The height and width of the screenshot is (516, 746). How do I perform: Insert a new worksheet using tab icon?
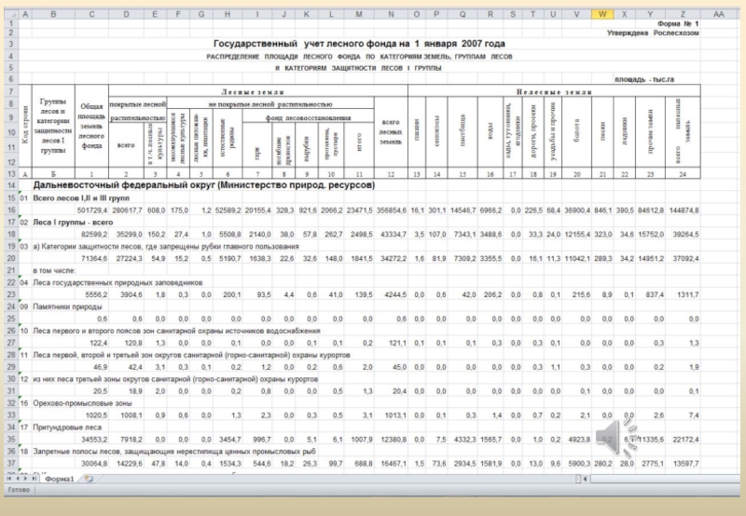point(90,478)
